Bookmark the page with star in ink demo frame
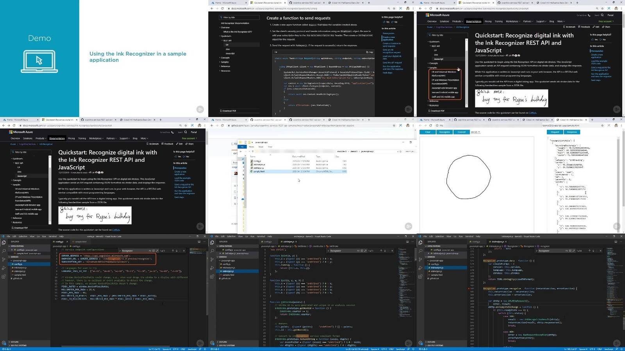 point(602,125)
